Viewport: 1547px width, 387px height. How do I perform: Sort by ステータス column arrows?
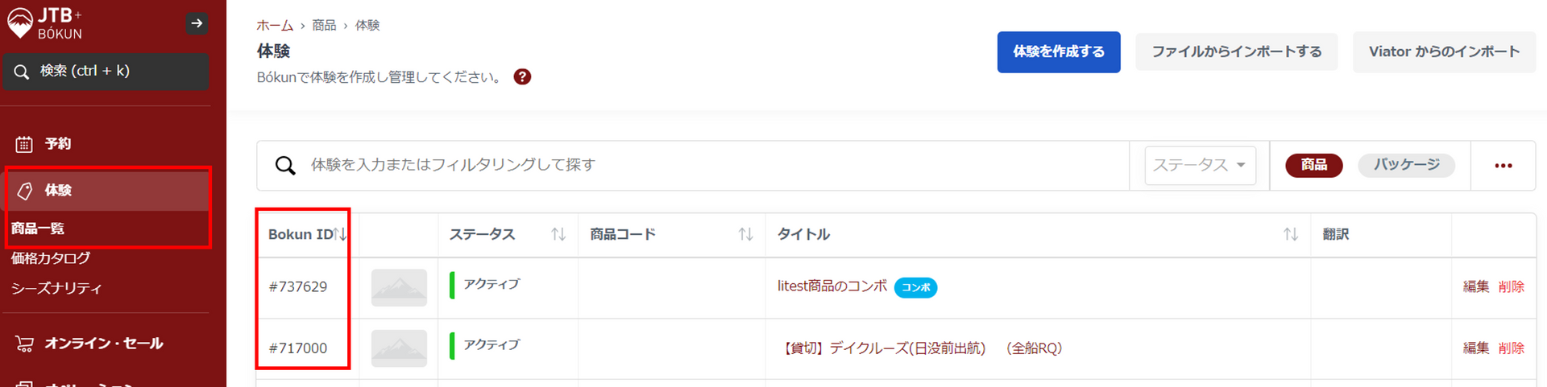click(558, 234)
